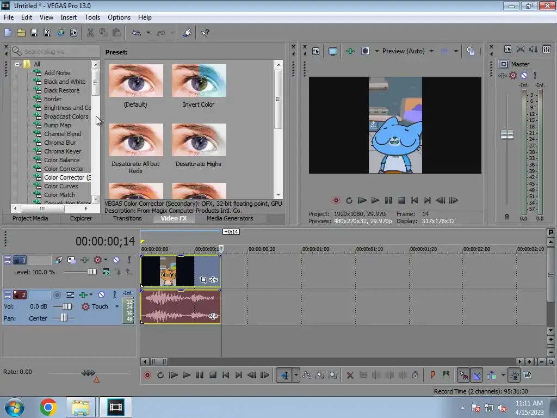Insert region with green flags icon
This screenshot has width=557, height=418.
click(x=446, y=375)
